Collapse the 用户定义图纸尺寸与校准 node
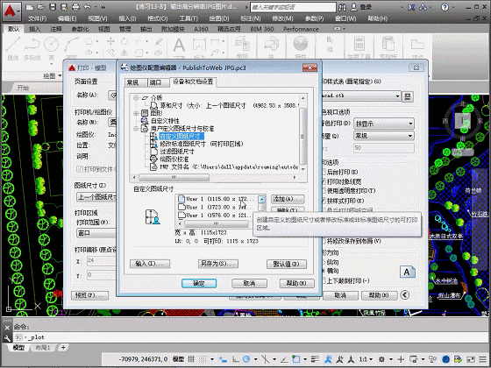 pyautogui.click(x=136, y=129)
